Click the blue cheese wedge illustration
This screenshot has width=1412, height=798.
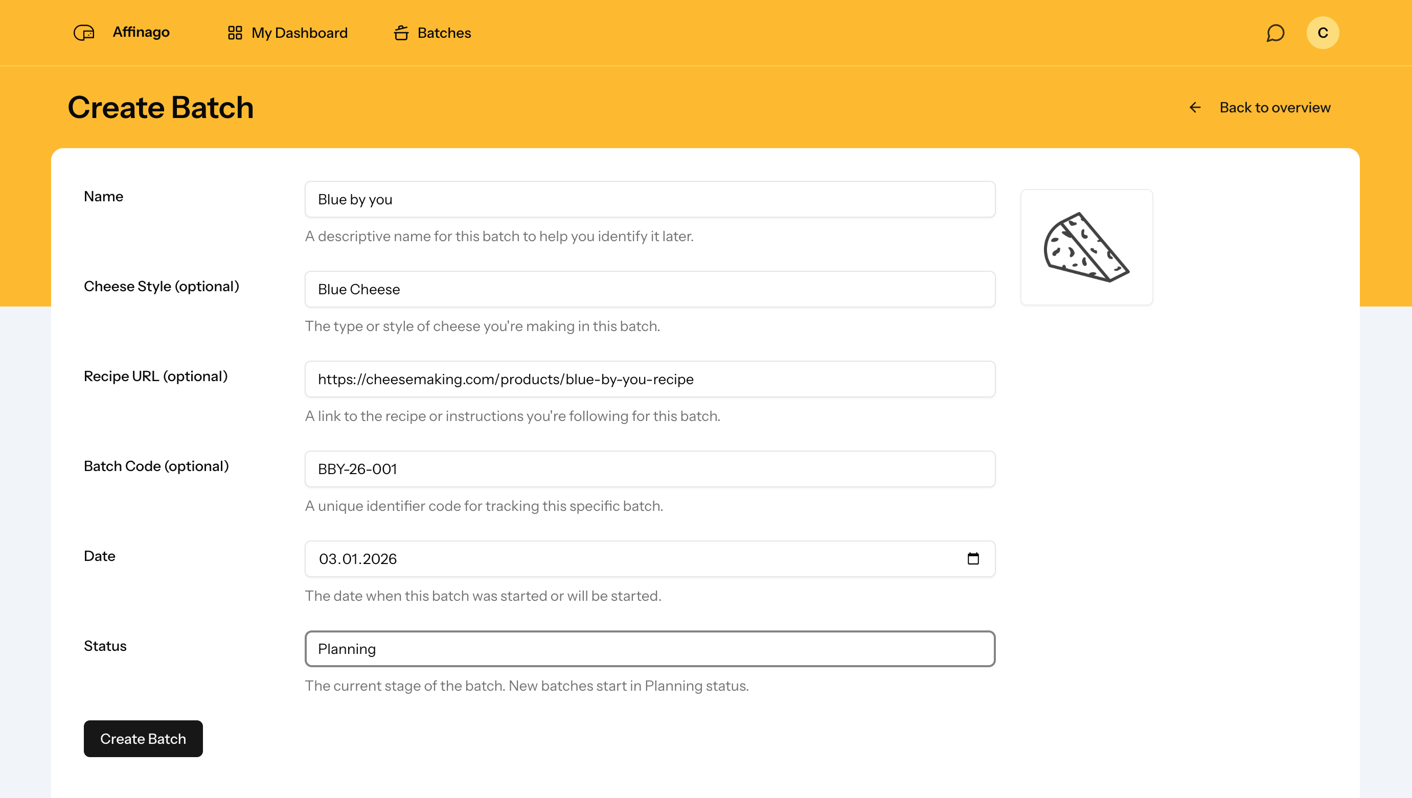point(1087,247)
